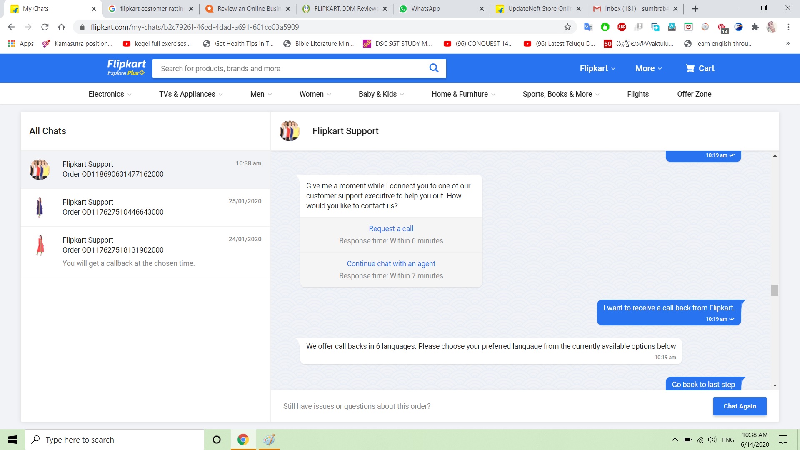Click the bookmark/star icon in address bar
The height and width of the screenshot is (450, 800).
click(x=567, y=27)
